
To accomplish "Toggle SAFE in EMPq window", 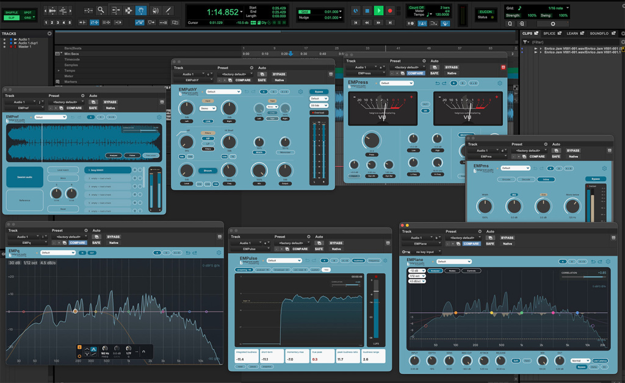I will pos(96,243).
